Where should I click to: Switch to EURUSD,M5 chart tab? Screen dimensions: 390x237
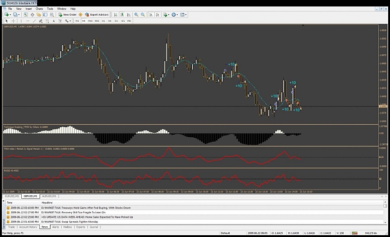click(x=12, y=196)
